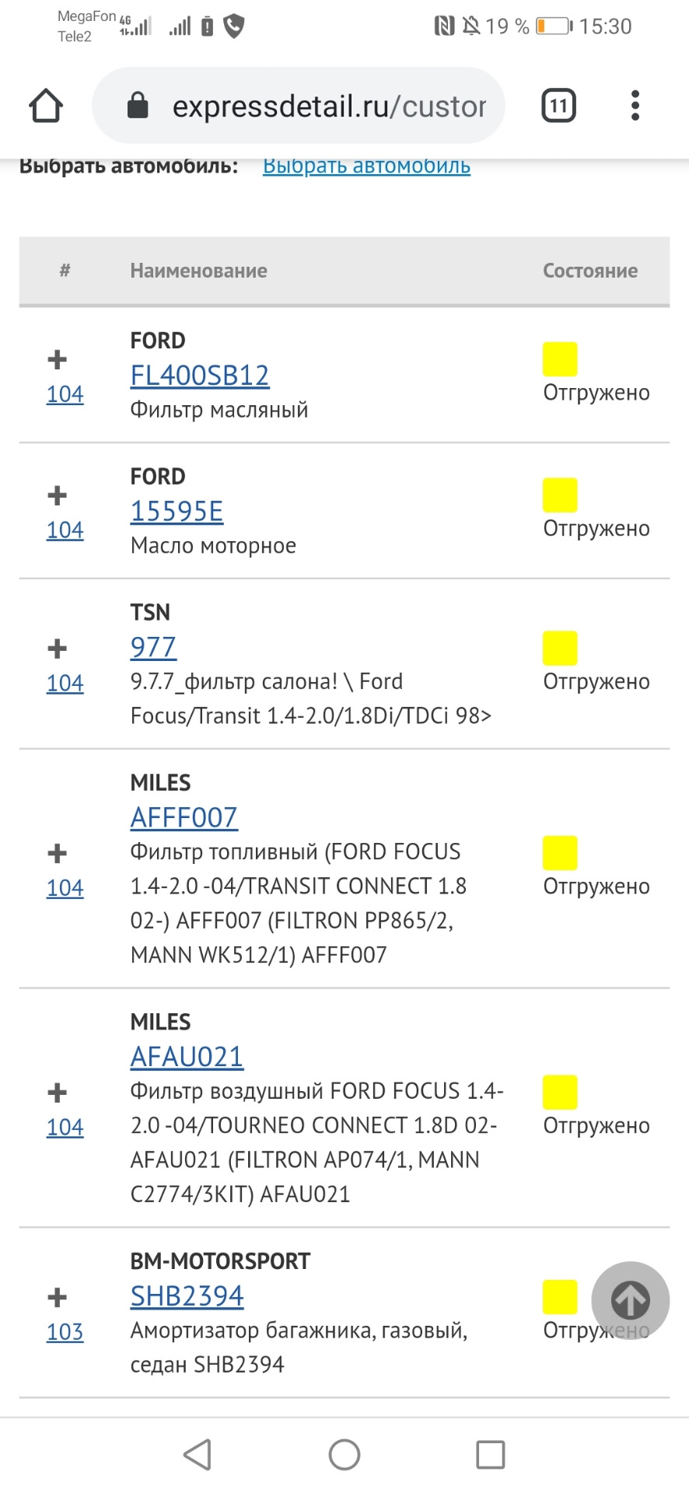
Task: Open part number FL400SB12 link
Action: click(200, 376)
